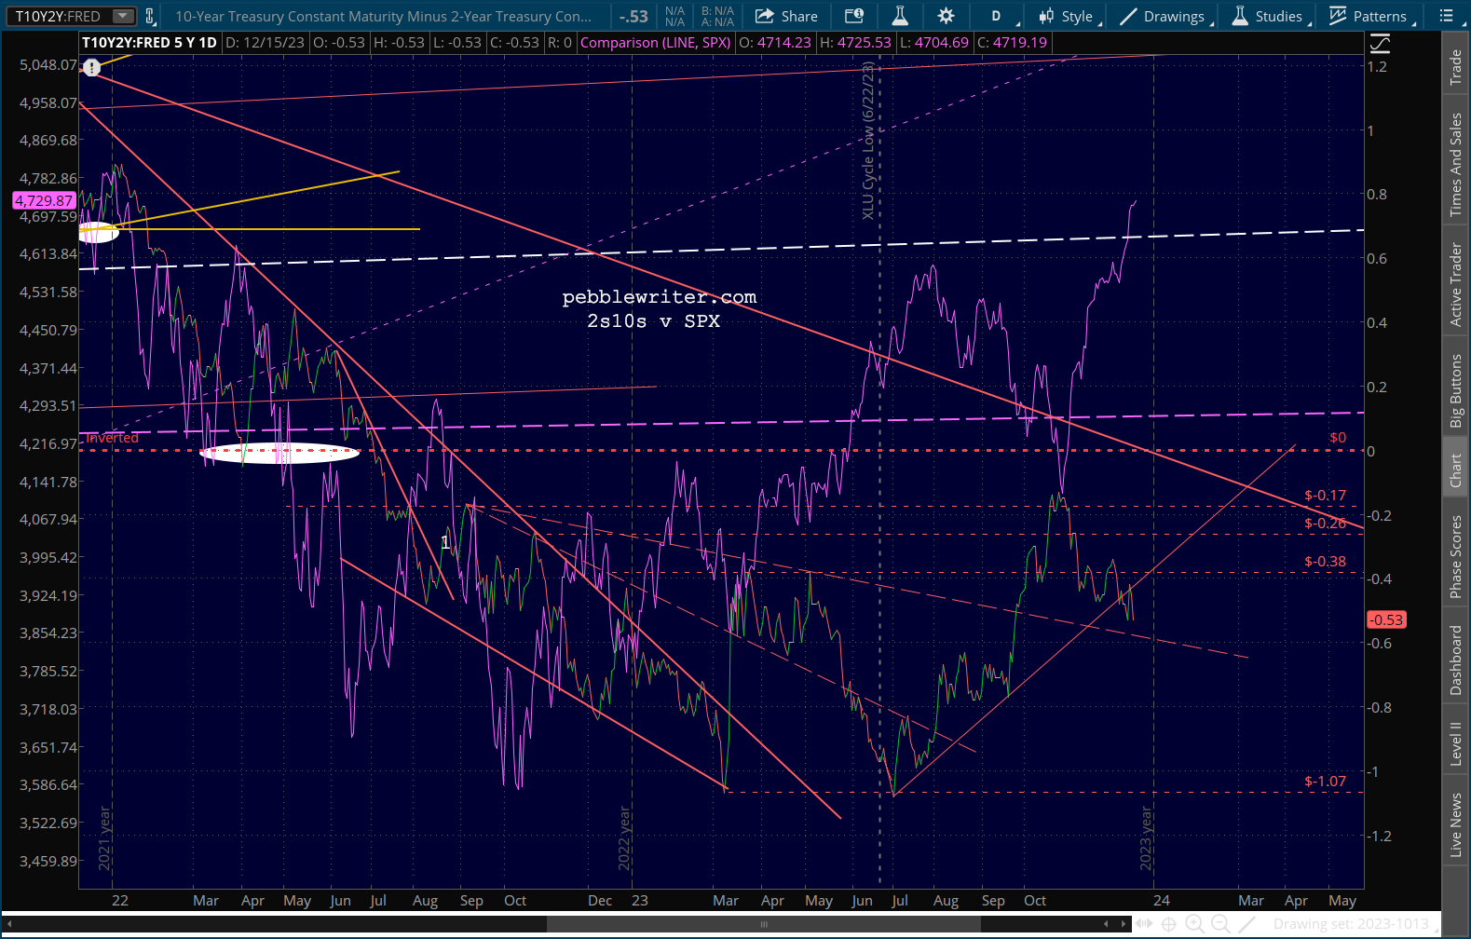
Task: Open the Studies menu
Action: coord(1268,16)
